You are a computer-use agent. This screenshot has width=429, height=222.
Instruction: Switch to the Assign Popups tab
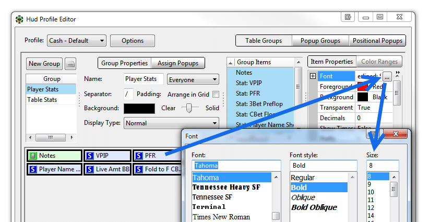pyautogui.click(x=178, y=63)
